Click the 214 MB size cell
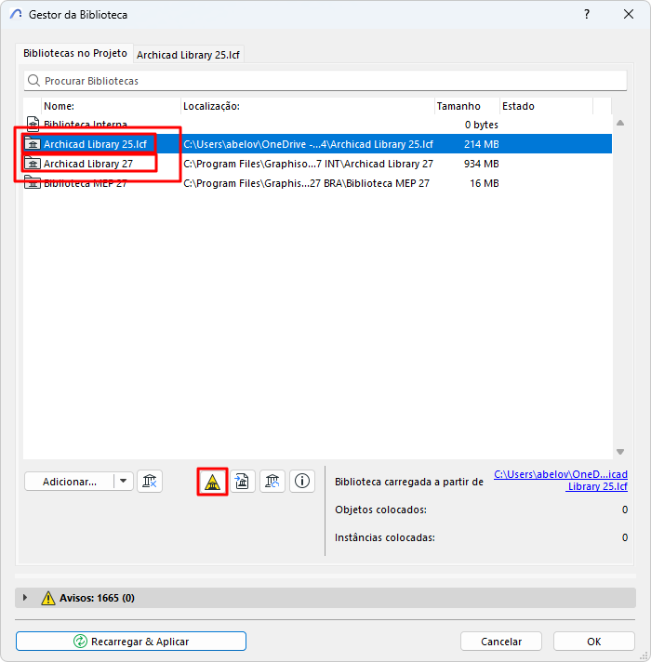This screenshot has height=662, width=651. [482, 144]
